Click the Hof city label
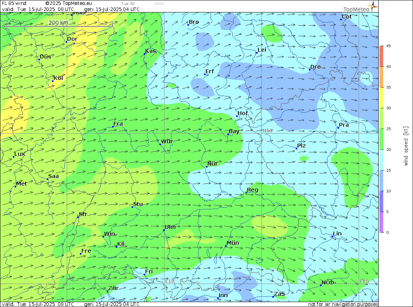413x307 pixels. click(243, 113)
